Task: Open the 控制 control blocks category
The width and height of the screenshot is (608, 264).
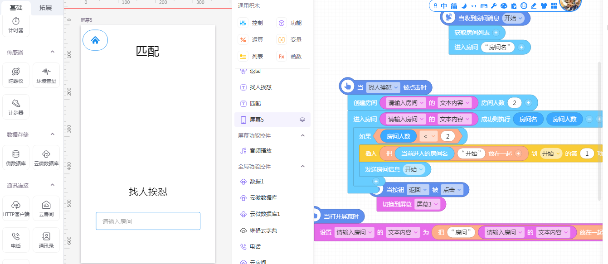Action: point(252,23)
